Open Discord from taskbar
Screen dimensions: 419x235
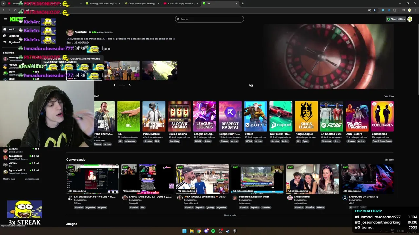coord(206,231)
